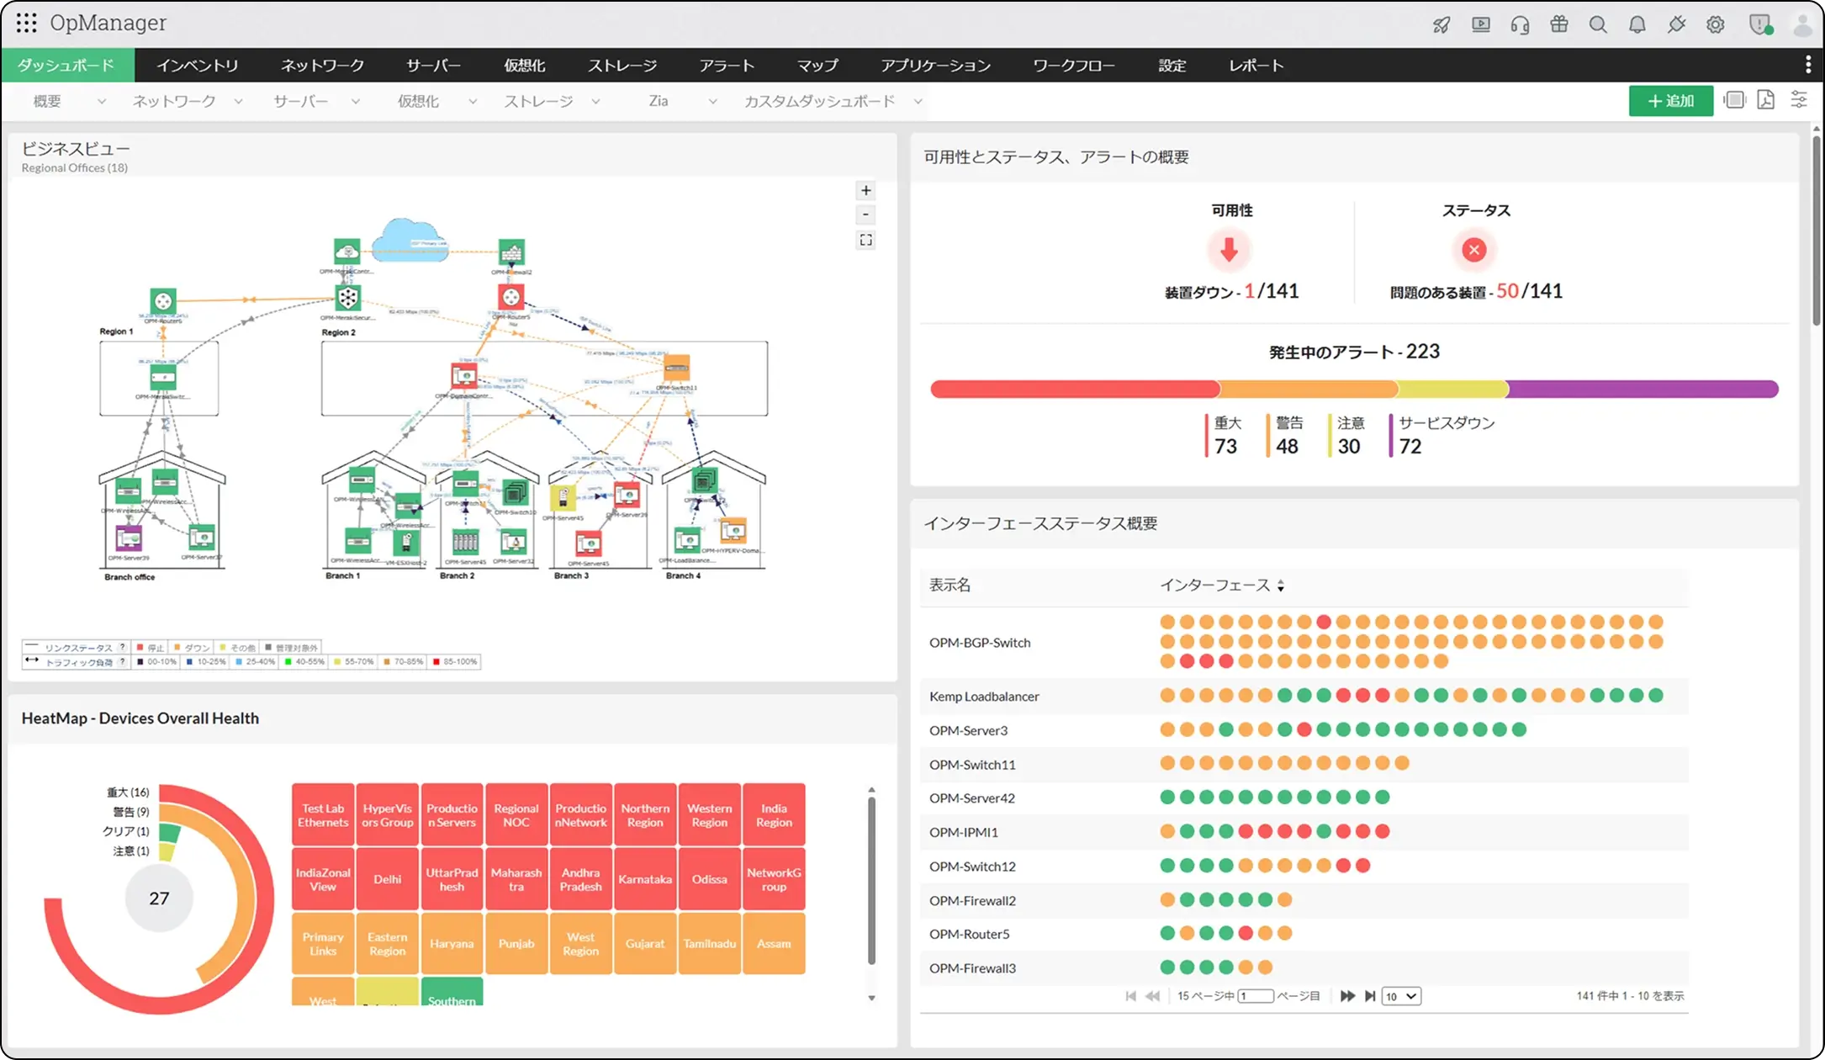Click the NOC view screen icon

point(1734,101)
